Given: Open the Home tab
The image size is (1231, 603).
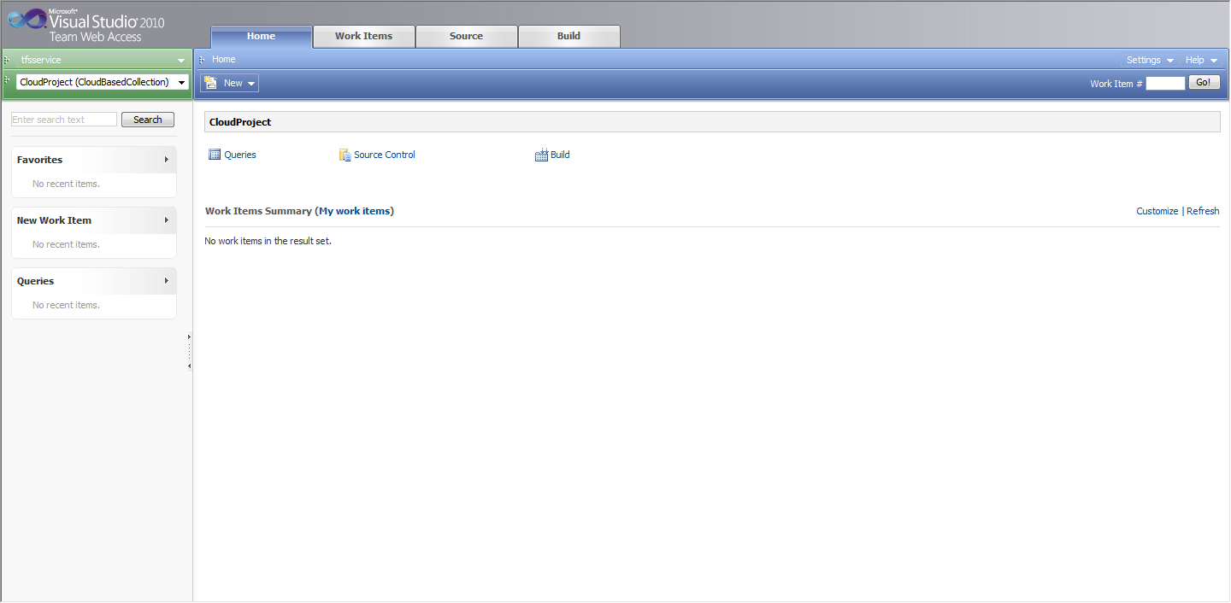Looking at the screenshot, I should tap(262, 37).
